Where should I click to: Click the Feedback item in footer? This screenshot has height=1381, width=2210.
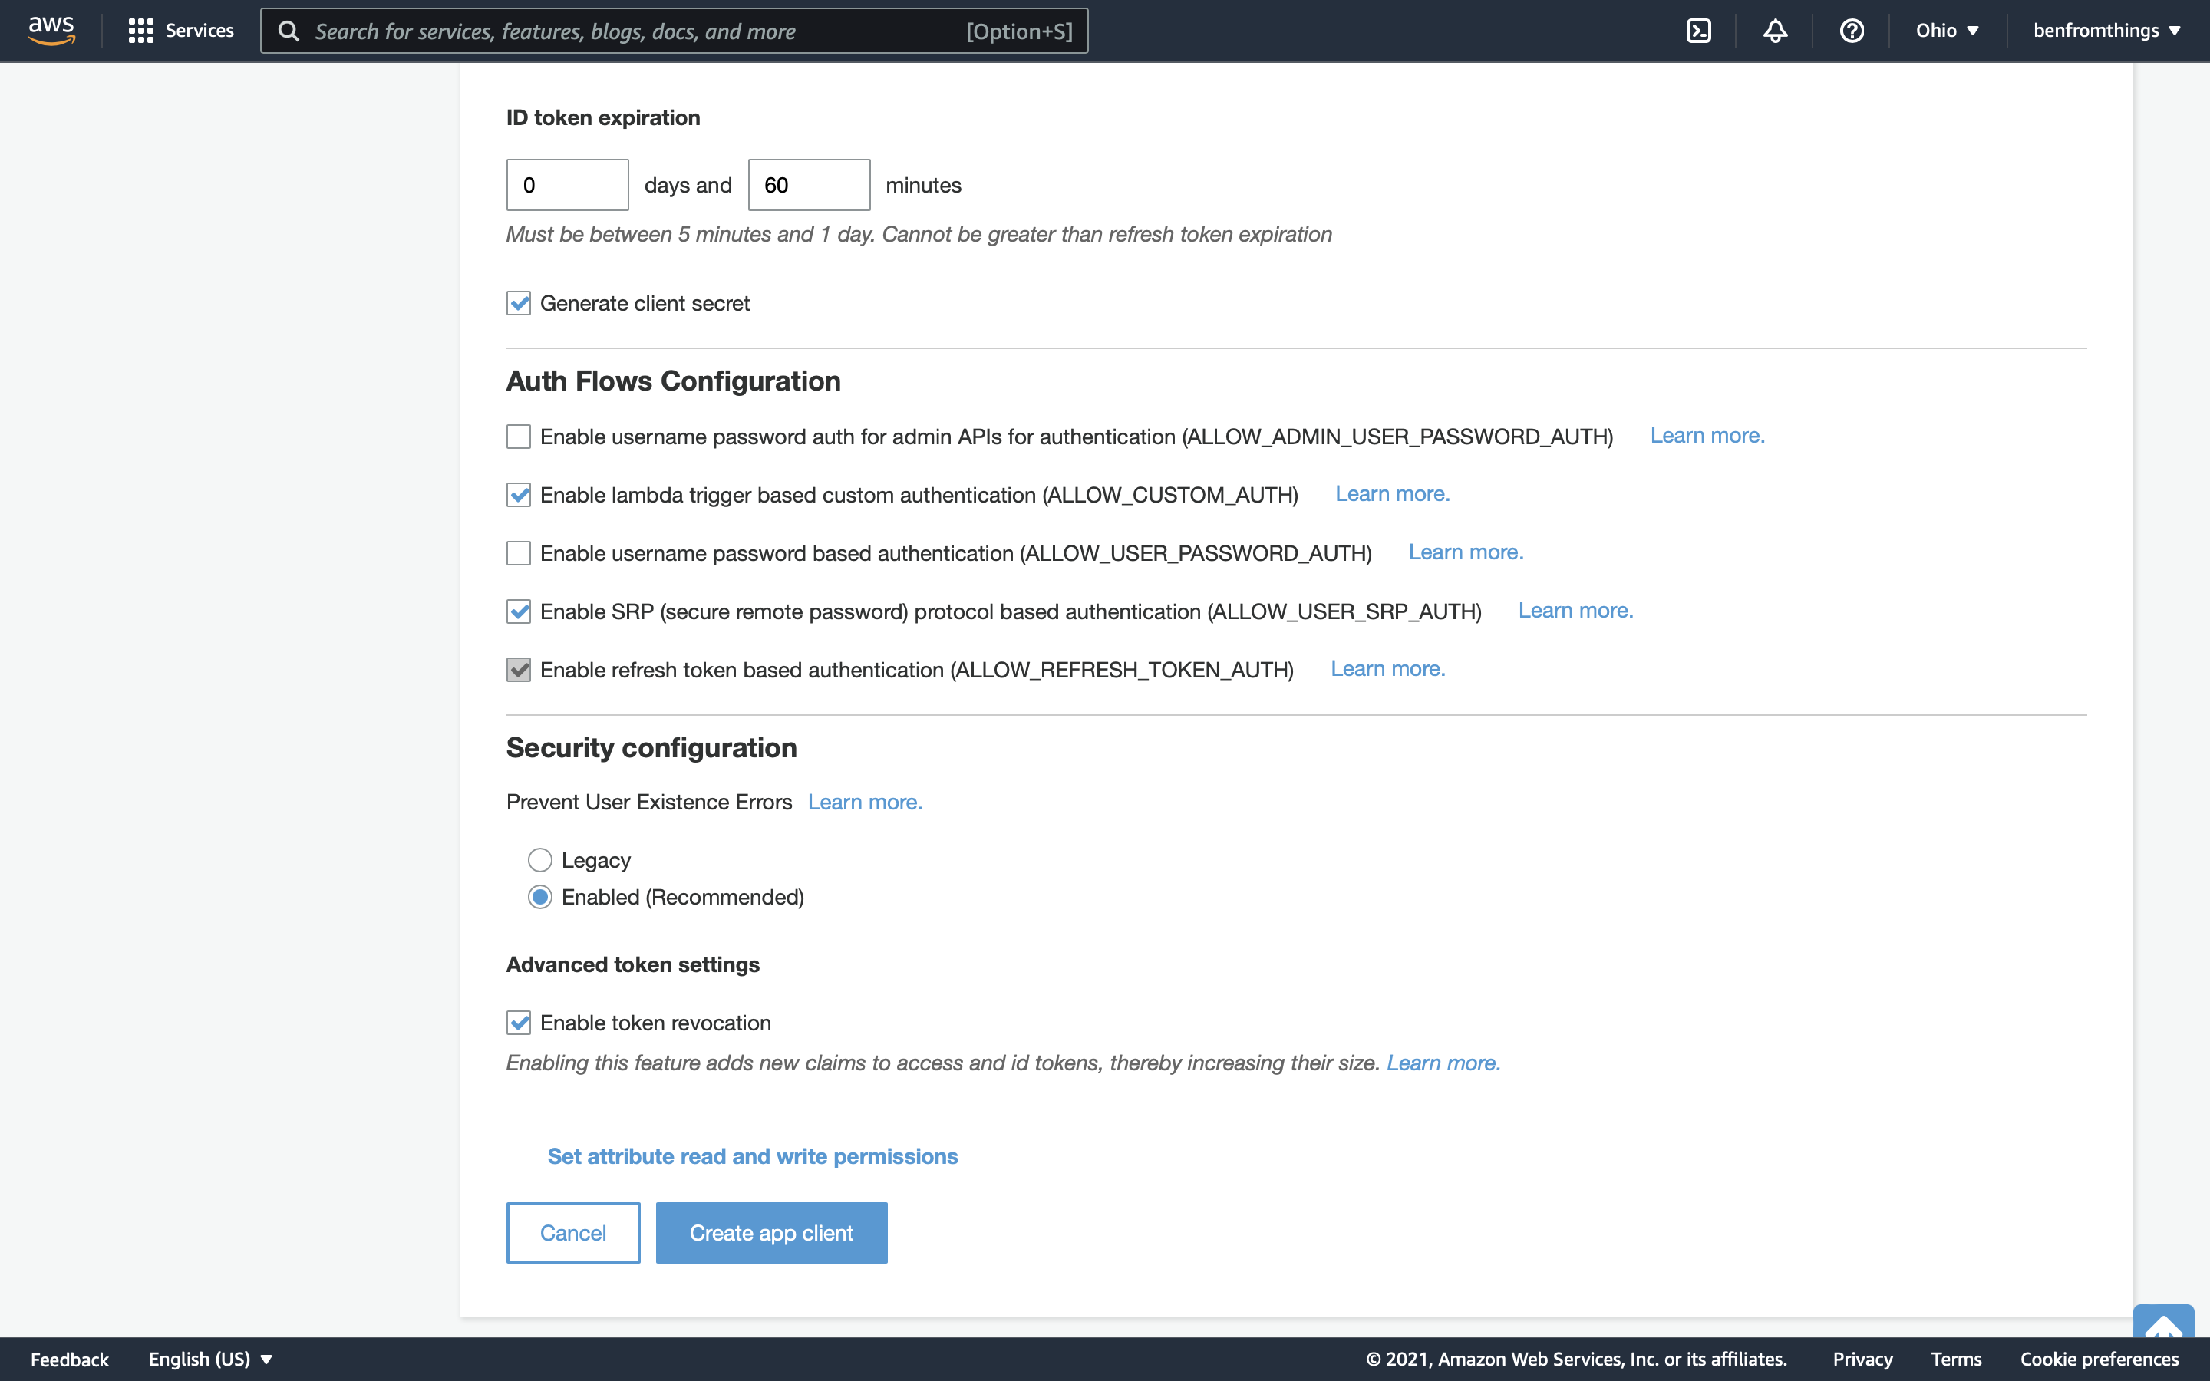(69, 1359)
